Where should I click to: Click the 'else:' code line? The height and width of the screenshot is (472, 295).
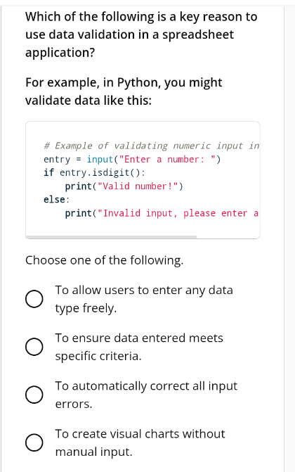tap(56, 200)
